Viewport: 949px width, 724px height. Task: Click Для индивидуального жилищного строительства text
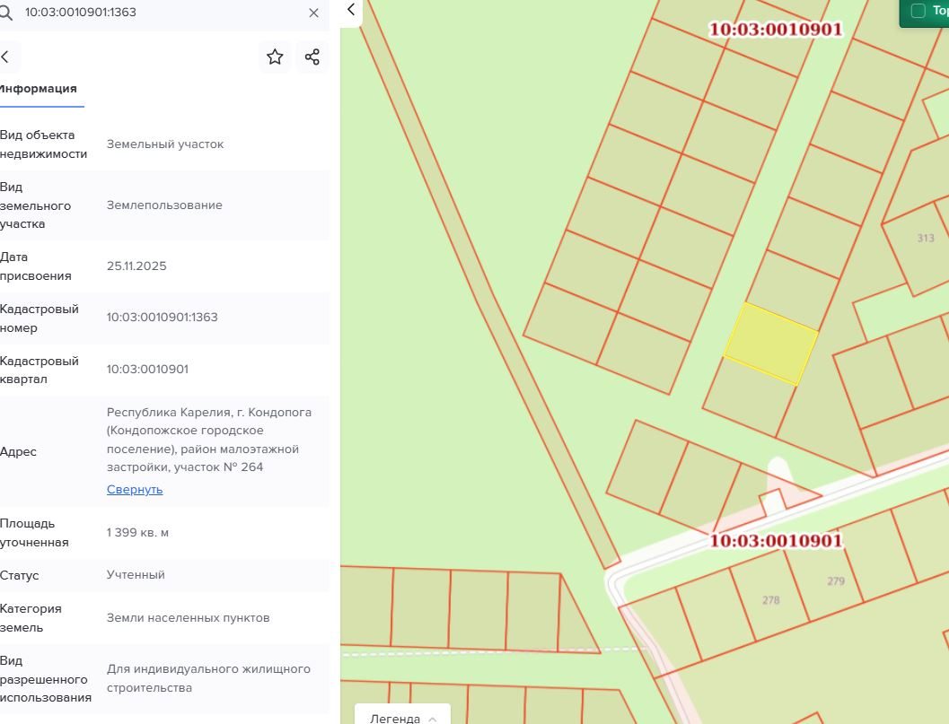coord(209,678)
